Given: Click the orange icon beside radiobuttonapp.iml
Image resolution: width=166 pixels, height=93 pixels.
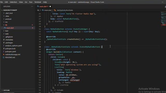Looking at the screenshot, I should pos(4,55).
